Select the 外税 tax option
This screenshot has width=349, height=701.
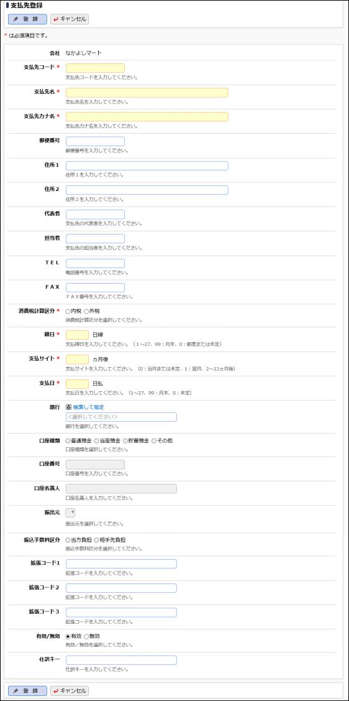[86, 311]
